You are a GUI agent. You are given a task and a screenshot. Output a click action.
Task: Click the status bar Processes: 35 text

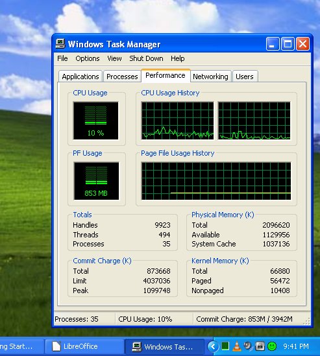click(77, 319)
